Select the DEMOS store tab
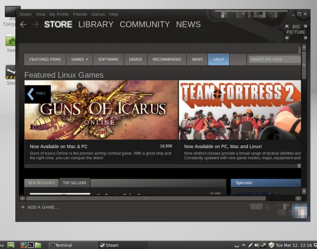Viewport: 317px width, 249px height. (135, 59)
